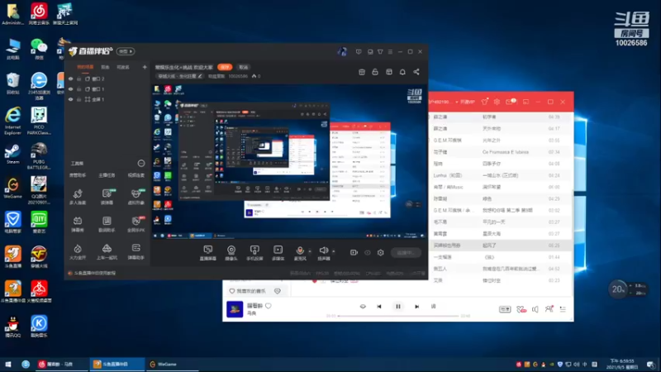Like the current song with the heart
Screen dimensions: 661x372
point(268,306)
